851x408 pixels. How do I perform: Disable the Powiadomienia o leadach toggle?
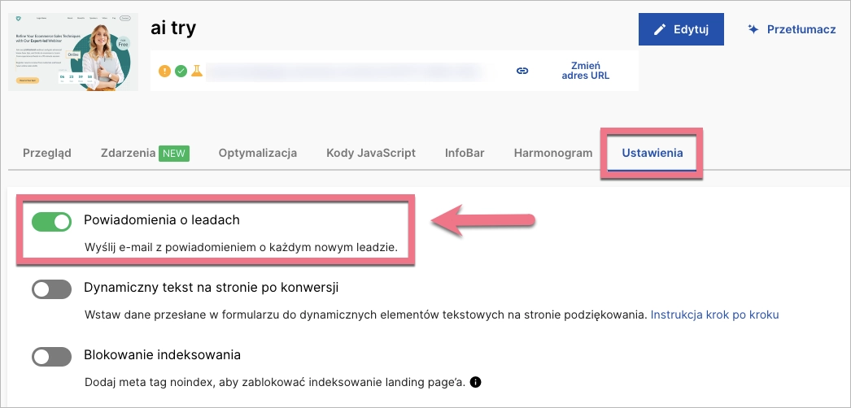52,221
